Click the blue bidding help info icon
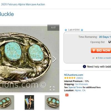 (84, 67)
